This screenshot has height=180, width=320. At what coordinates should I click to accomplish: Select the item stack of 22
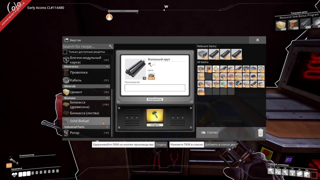223,76
